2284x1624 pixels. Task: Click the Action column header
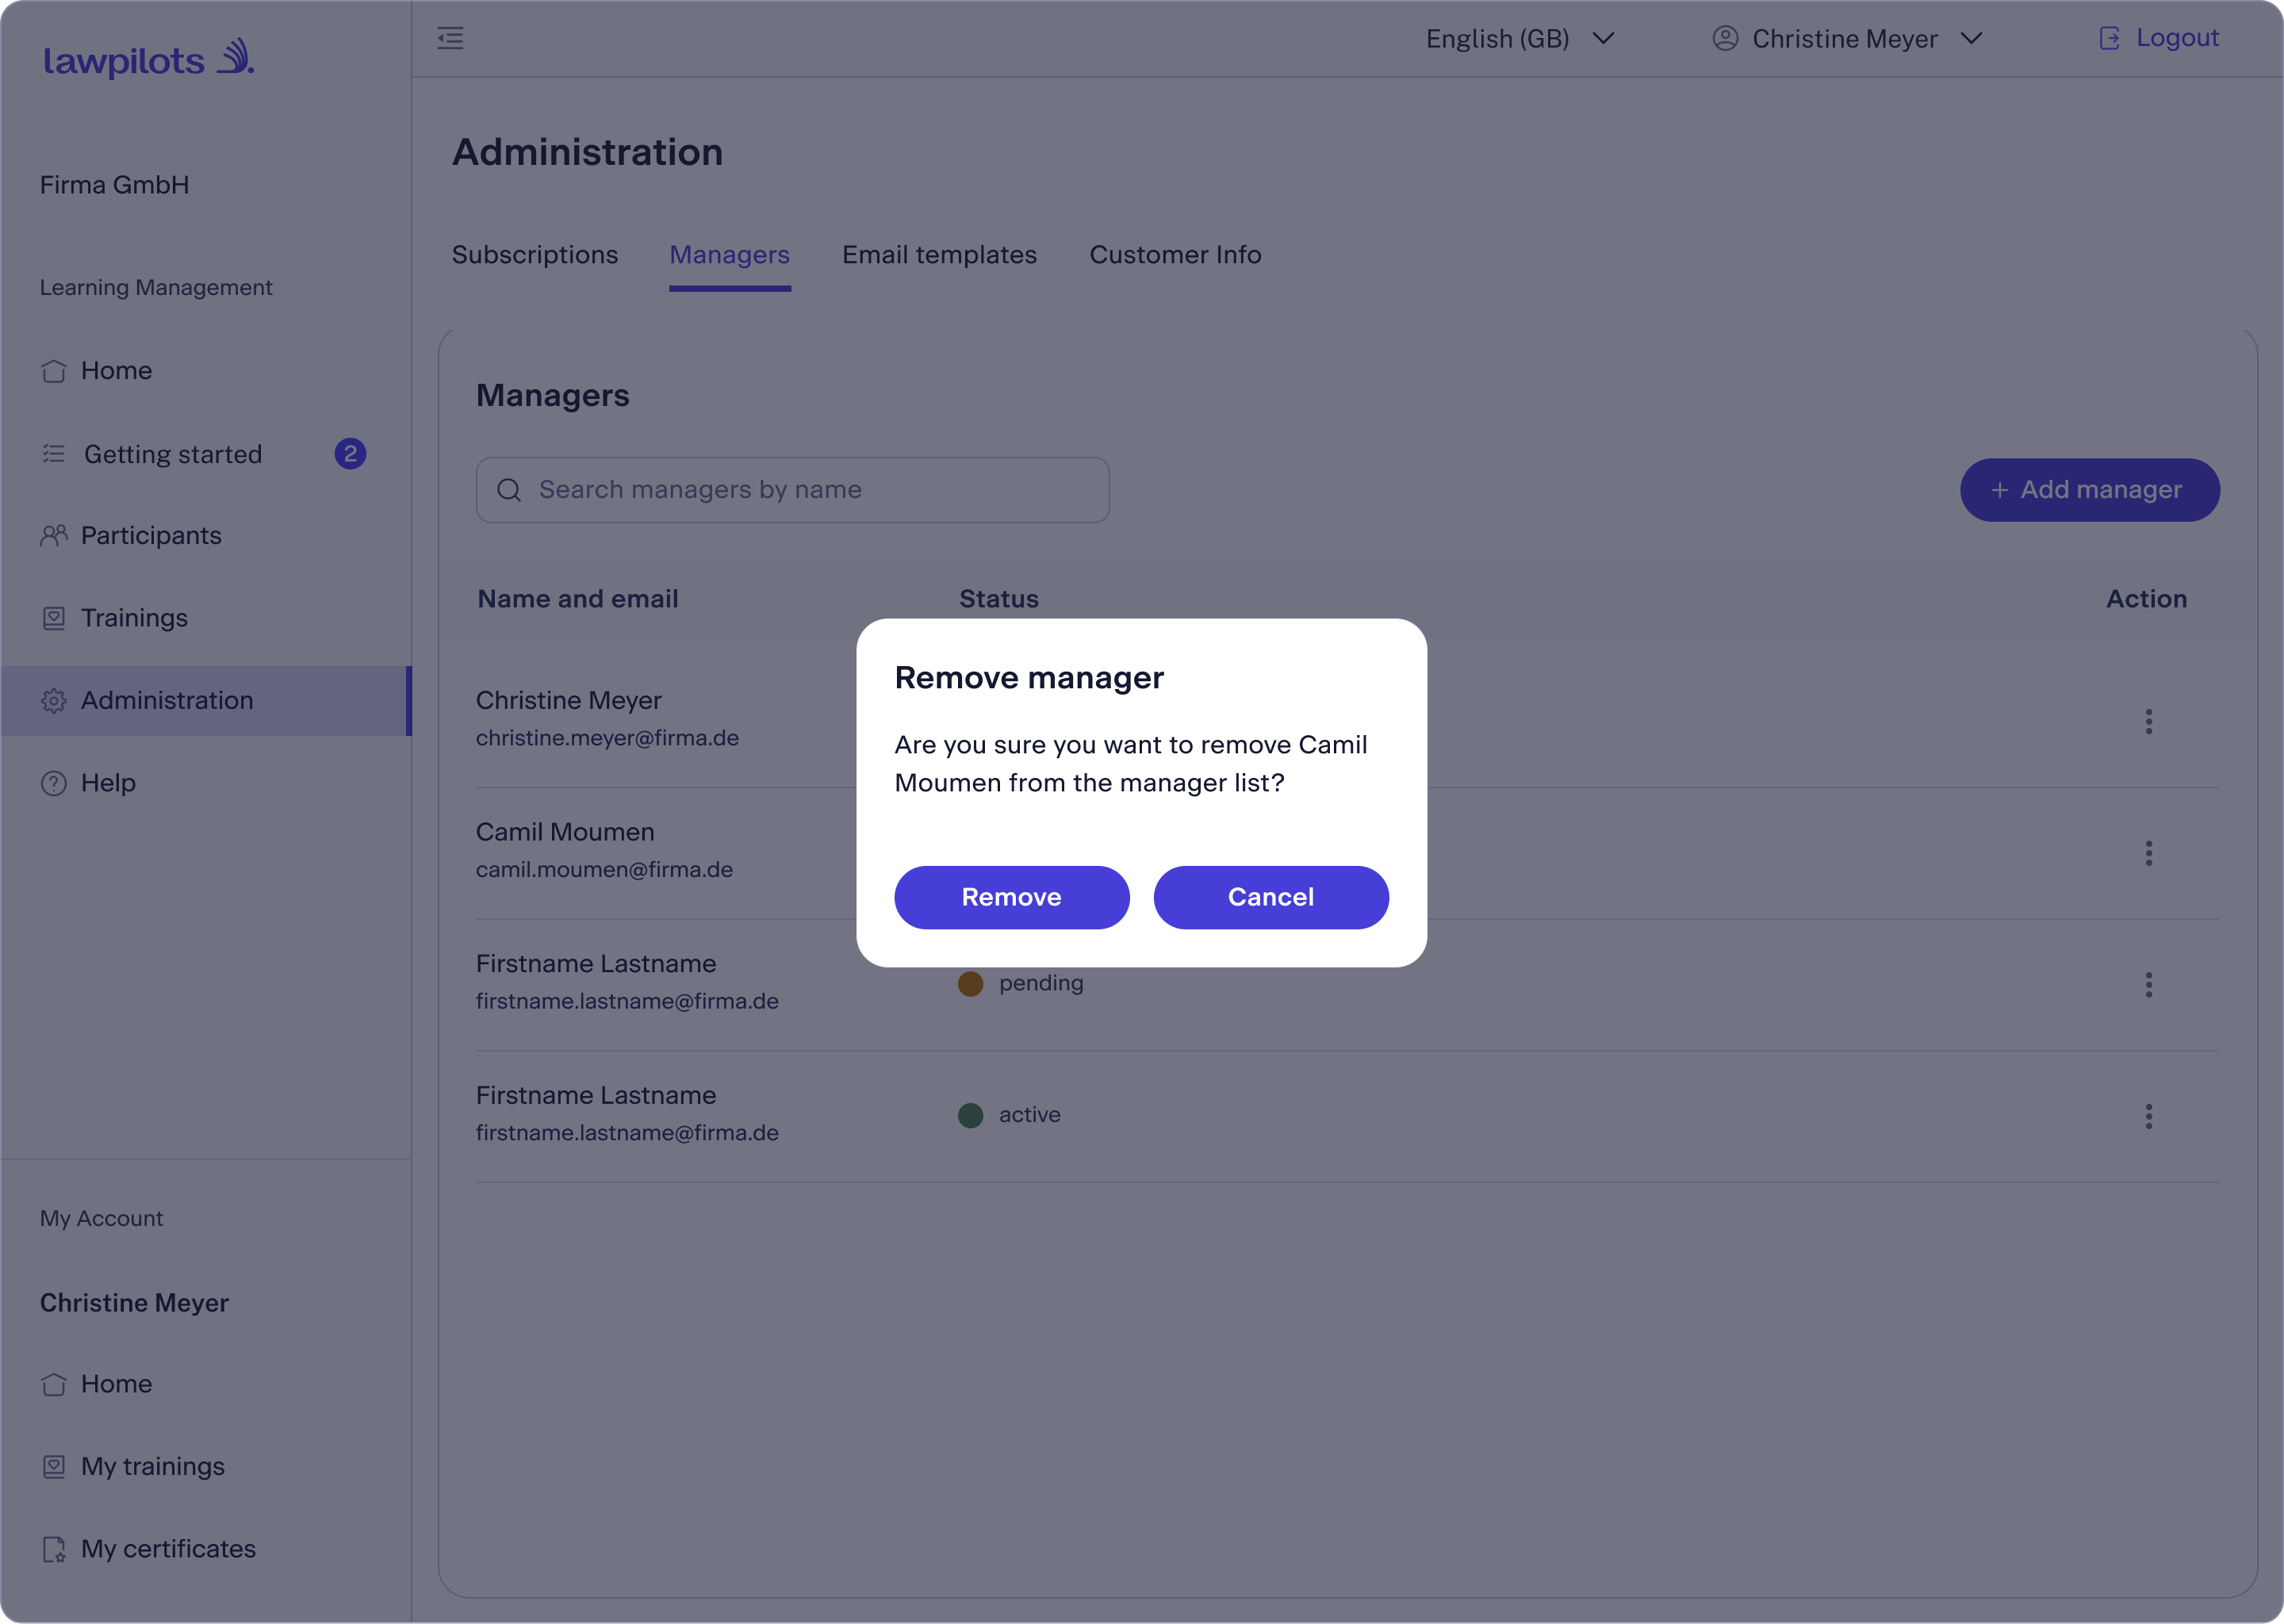point(2146,599)
